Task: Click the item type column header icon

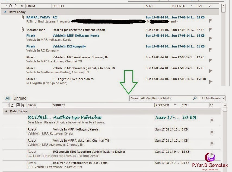Action: tap(16, 6)
